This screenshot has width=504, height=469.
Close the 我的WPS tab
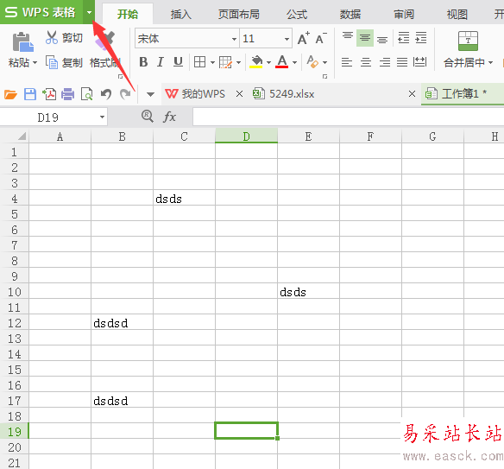[239, 94]
